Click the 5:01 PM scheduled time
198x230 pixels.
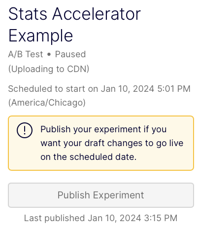click(174, 89)
